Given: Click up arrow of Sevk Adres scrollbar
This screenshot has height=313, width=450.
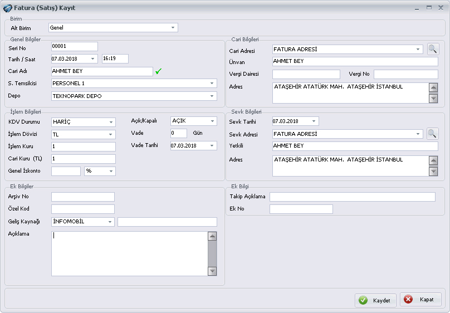Looking at the screenshot, I should [x=433, y=160].
